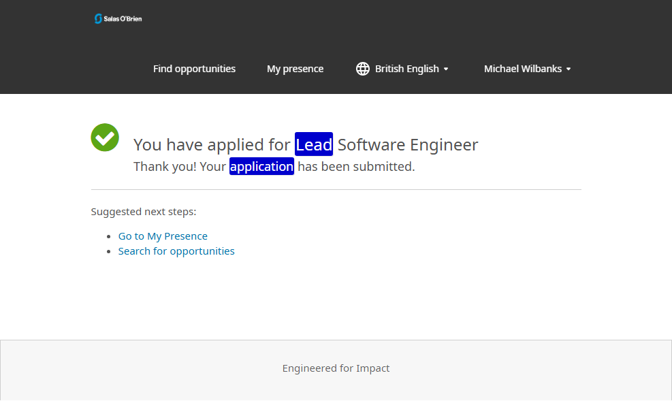Click the green success checkmark icon
Viewport: 672px width, 401px height.
[x=105, y=138]
